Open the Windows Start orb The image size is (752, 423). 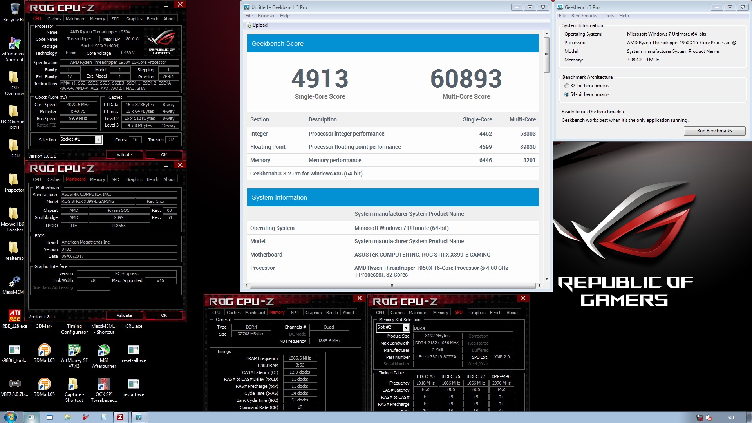click(10, 417)
